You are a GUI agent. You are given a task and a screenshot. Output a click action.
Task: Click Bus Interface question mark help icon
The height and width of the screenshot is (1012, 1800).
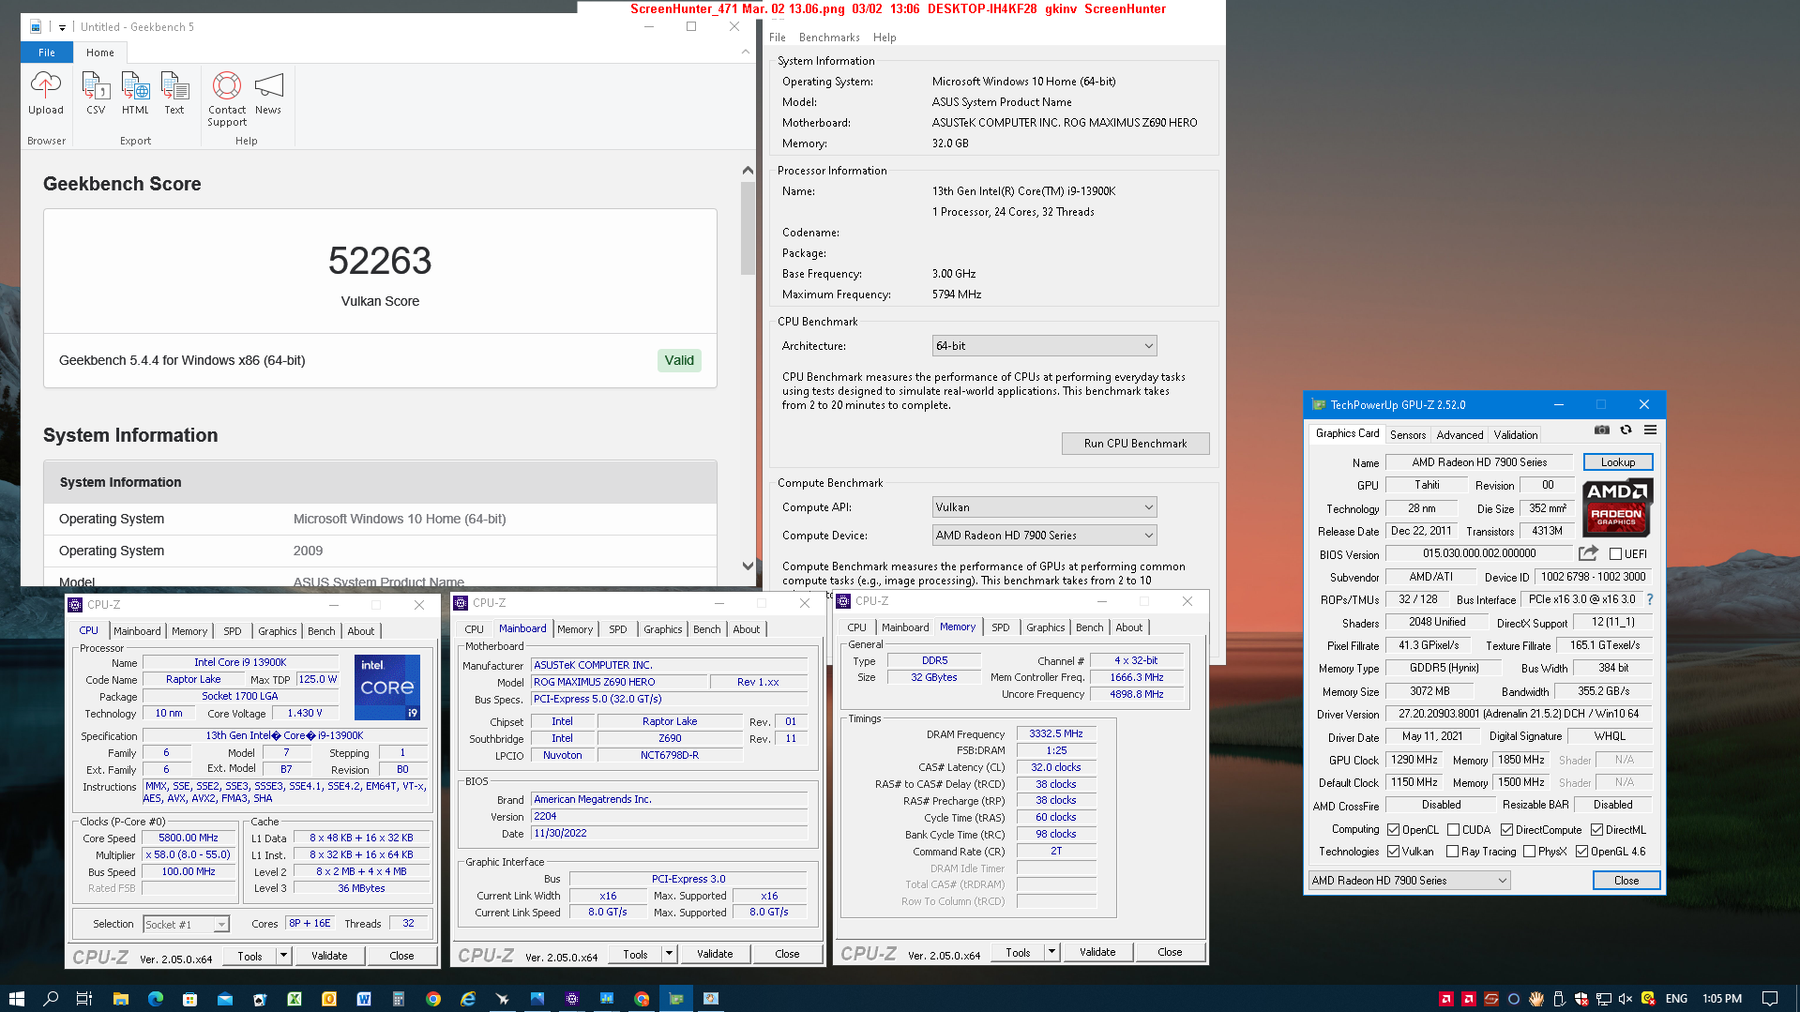tap(1650, 599)
